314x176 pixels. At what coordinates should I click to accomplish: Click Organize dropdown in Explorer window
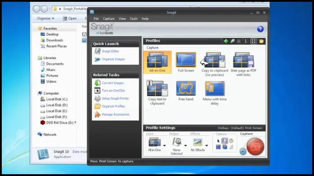(45, 18)
